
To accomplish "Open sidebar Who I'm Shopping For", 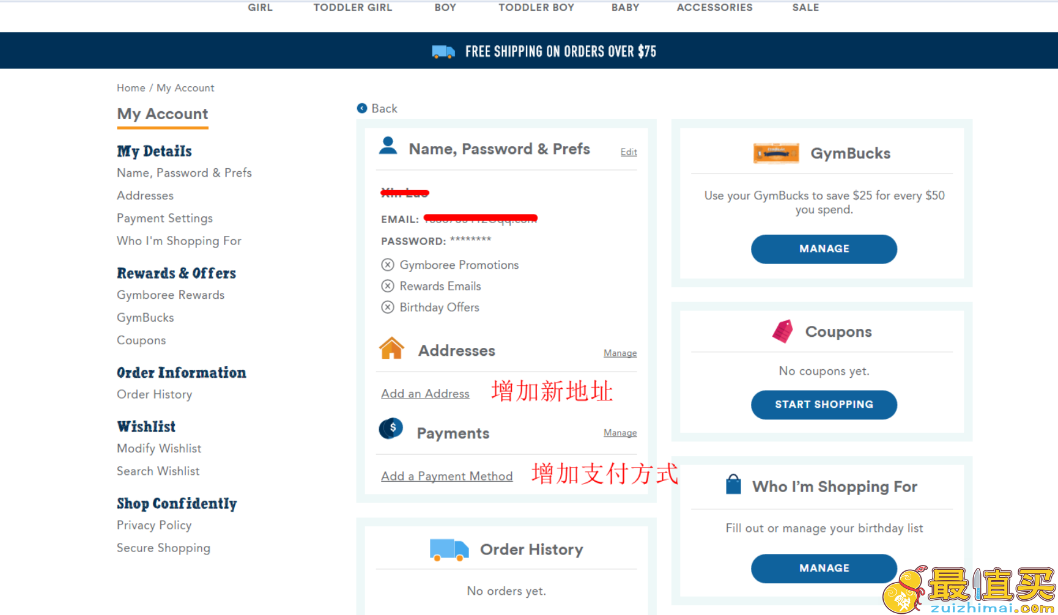I will tap(179, 241).
